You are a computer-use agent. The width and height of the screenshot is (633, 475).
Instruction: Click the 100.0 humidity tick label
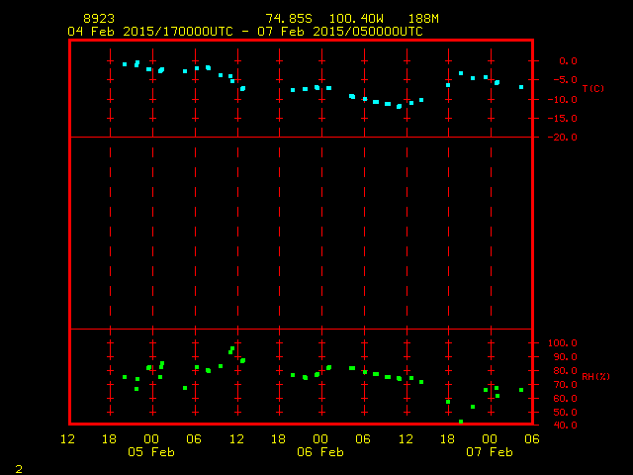pos(563,343)
